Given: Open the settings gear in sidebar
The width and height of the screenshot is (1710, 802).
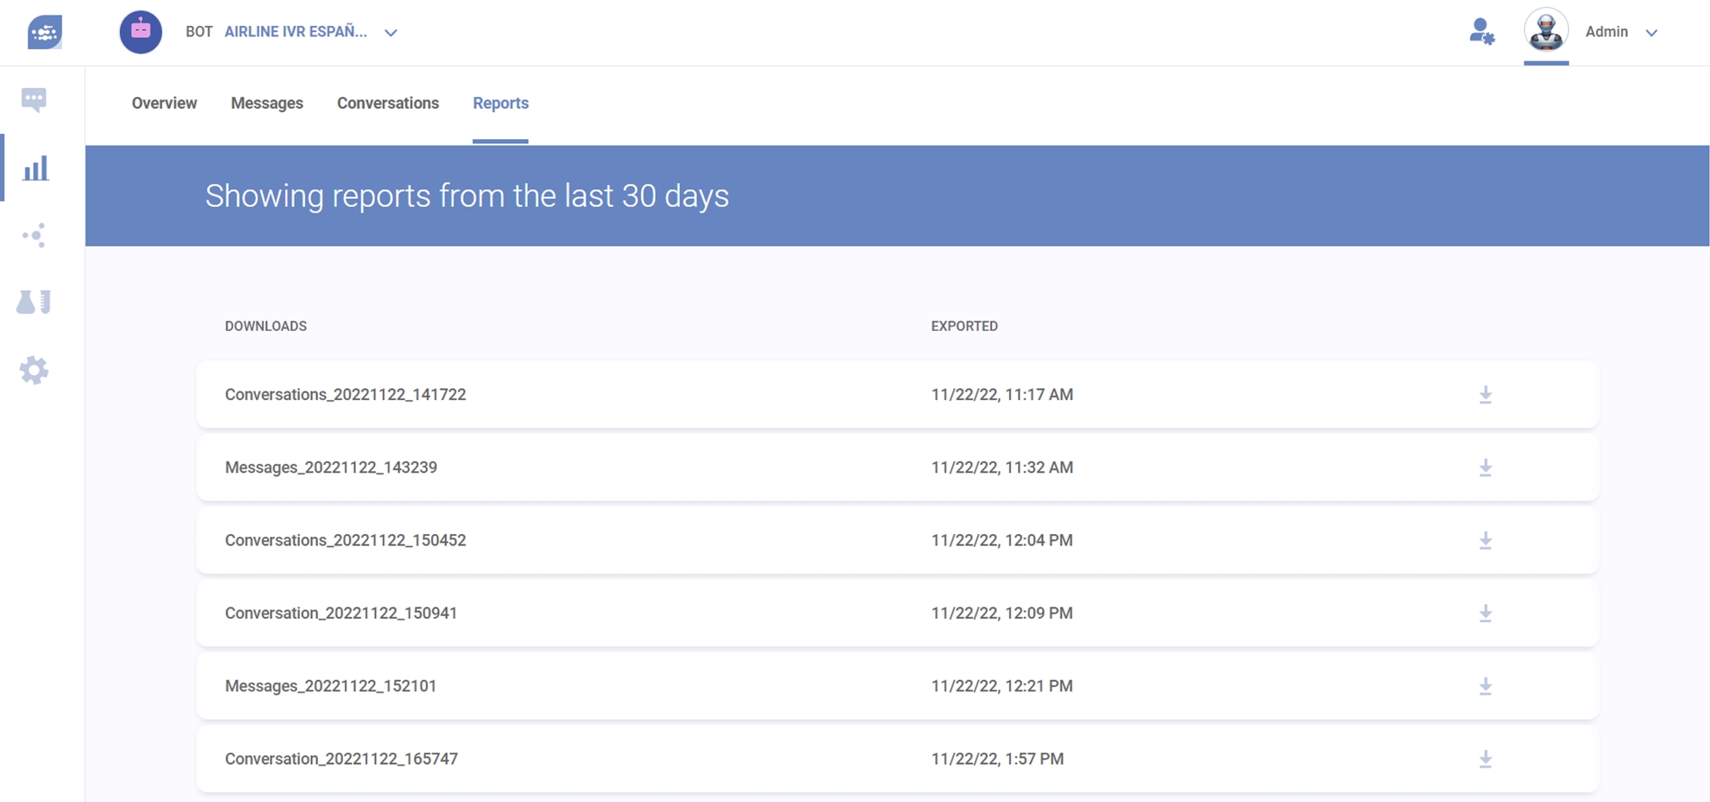Looking at the screenshot, I should click(x=35, y=370).
